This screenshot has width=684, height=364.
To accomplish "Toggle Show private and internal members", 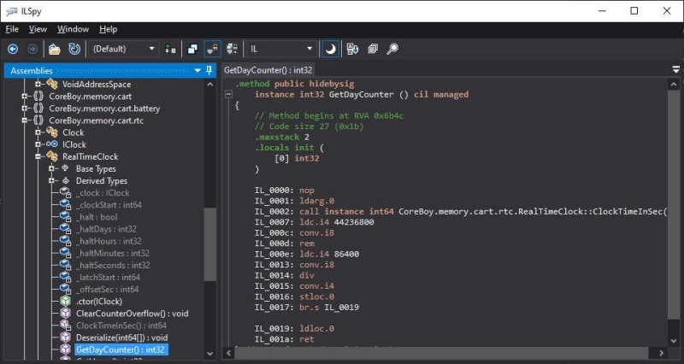I will tap(212, 49).
